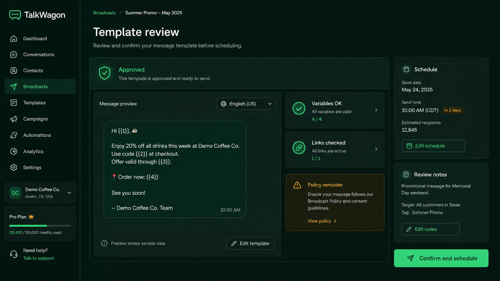Click the Links checked chain icon
This screenshot has width=500, height=281.
pyautogui.click(x=299, y=148)
